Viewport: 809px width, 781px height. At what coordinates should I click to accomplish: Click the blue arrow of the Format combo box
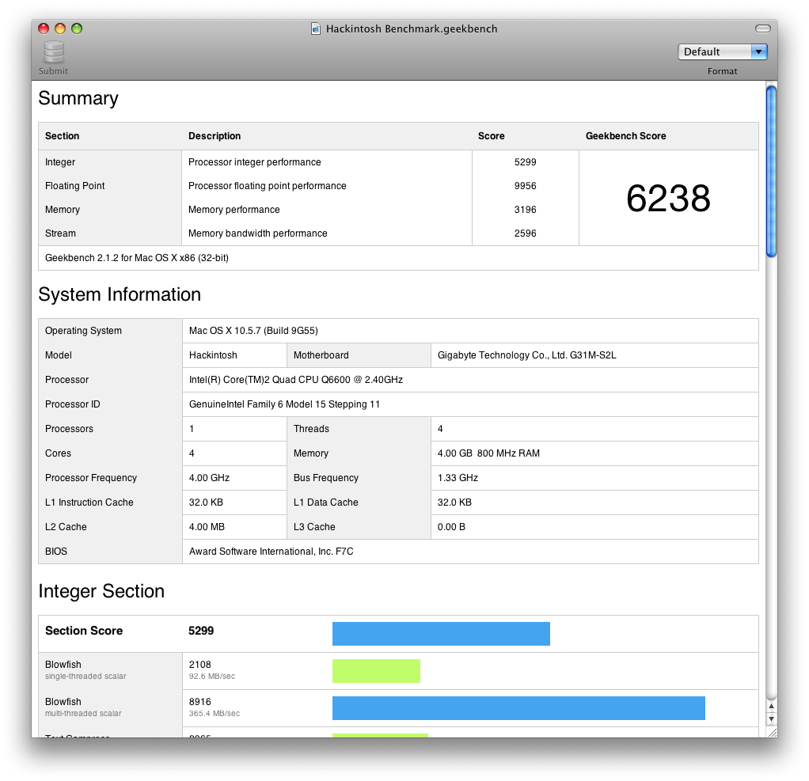tap(758, 51)
